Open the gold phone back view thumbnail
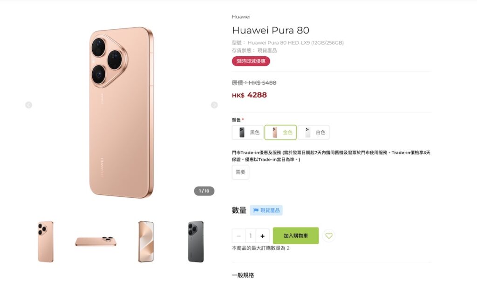The height and width of the screenshot is (287, 477). (46, 241)
